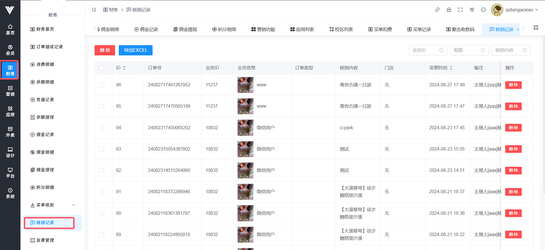This screenshot has width=545, height=250.
Task: Click the 核销内容 search field
Action: click(507, 50)
